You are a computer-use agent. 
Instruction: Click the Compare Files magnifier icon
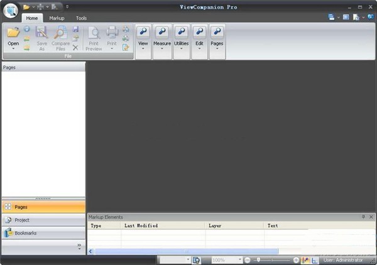pyautogui.click(x=60, y=32)
